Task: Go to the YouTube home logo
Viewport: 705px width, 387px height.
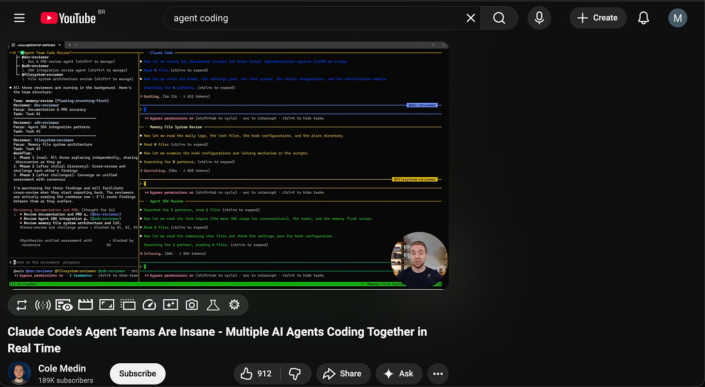Action: (x=68, y=18)
